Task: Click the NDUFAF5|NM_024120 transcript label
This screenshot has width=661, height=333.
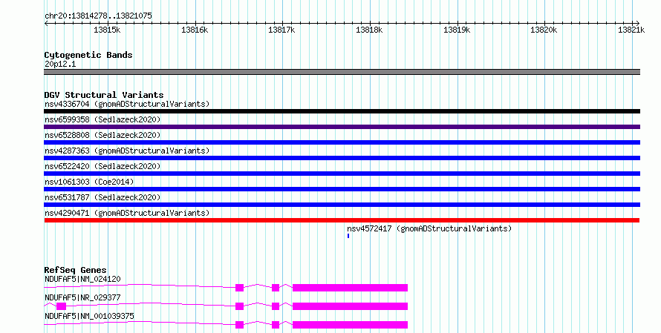Action: (x=82, y=279)
